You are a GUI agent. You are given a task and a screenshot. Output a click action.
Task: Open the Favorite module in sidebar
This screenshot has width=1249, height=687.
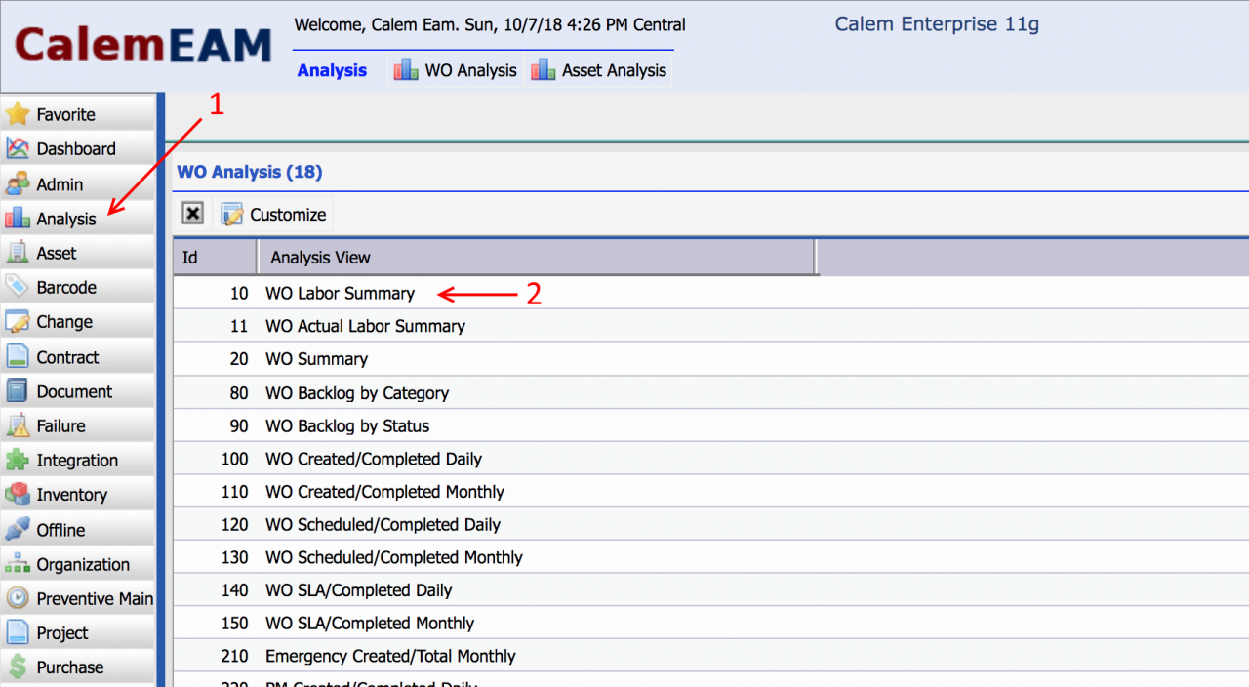77,114
